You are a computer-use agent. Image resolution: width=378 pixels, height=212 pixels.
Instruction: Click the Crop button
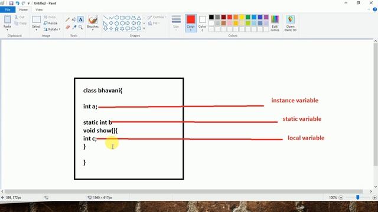[50, 17]
